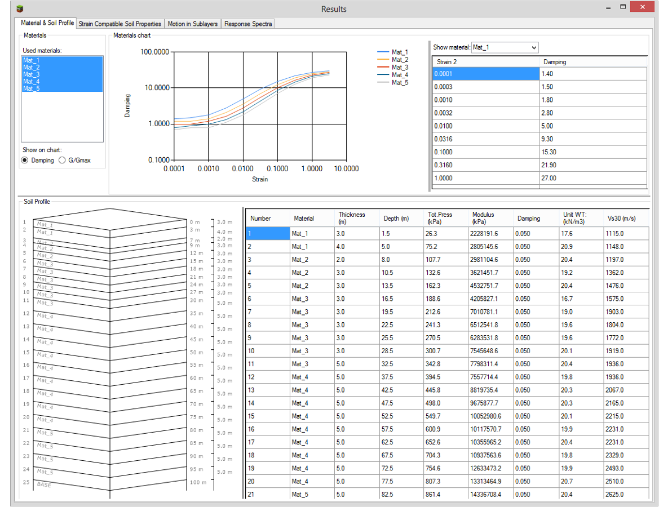
Task: Click the BASE layer in soil profile diagram
Action: 44,484
